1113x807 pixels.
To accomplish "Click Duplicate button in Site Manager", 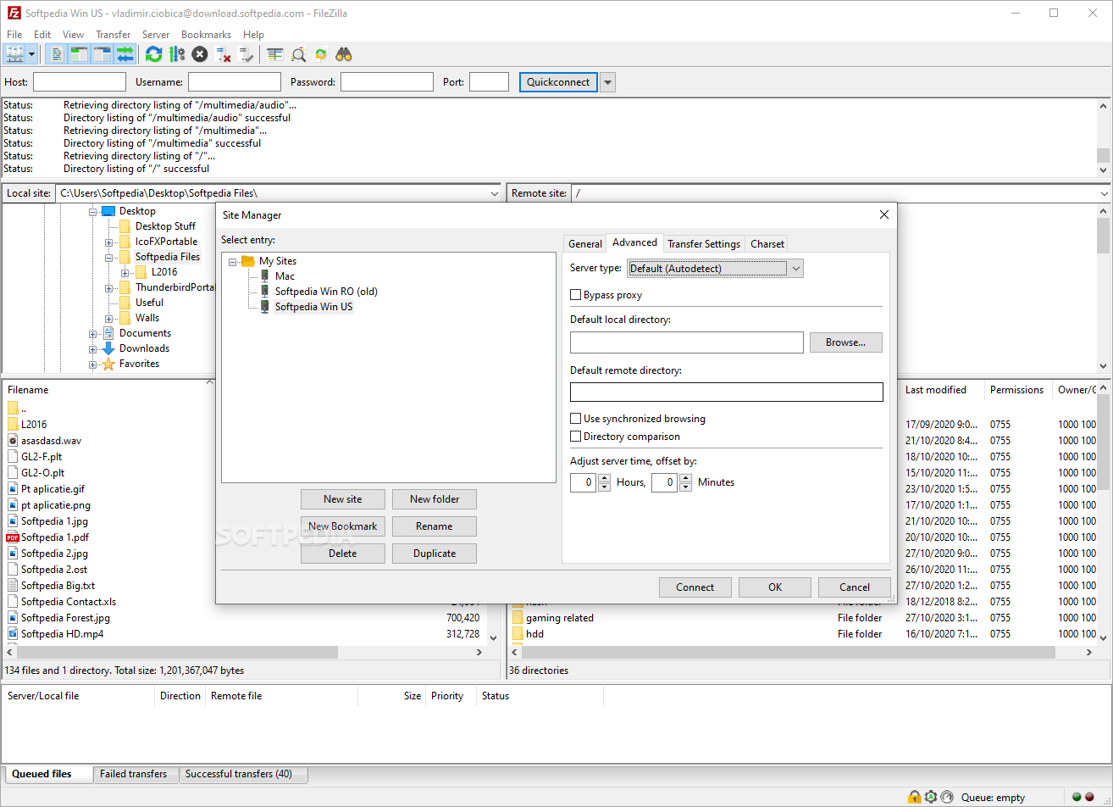I will point(435,554).
